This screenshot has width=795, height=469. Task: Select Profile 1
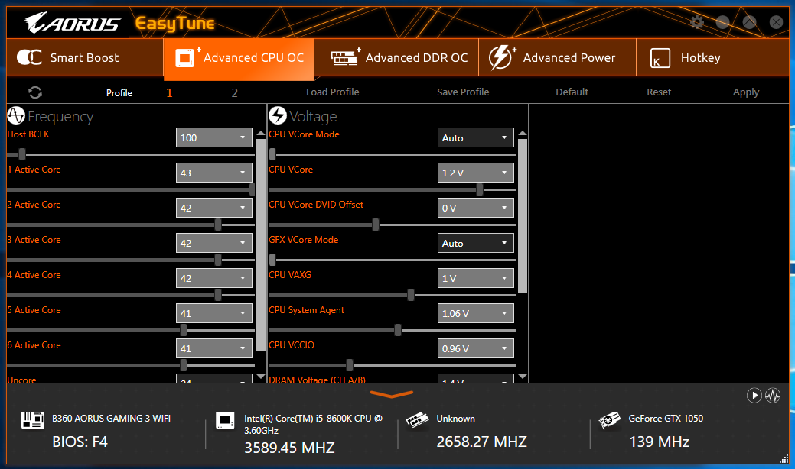click(x=169, y=92)
